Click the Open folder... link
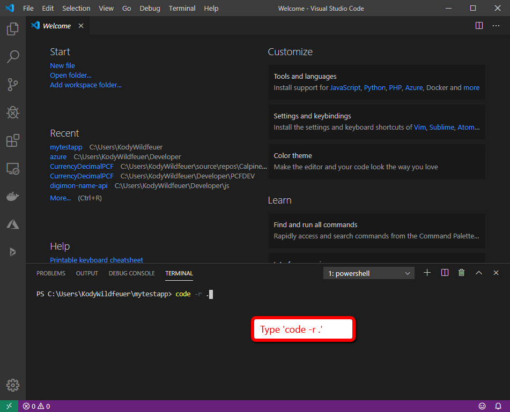Screen dimensions: 510x412 click(x=71, y=76)
